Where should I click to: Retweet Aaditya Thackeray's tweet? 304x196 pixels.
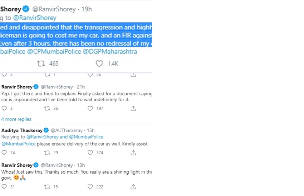47,153
